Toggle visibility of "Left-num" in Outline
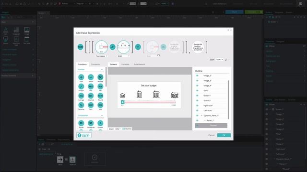Screen dimensions: 307x172 coord(197,110)
